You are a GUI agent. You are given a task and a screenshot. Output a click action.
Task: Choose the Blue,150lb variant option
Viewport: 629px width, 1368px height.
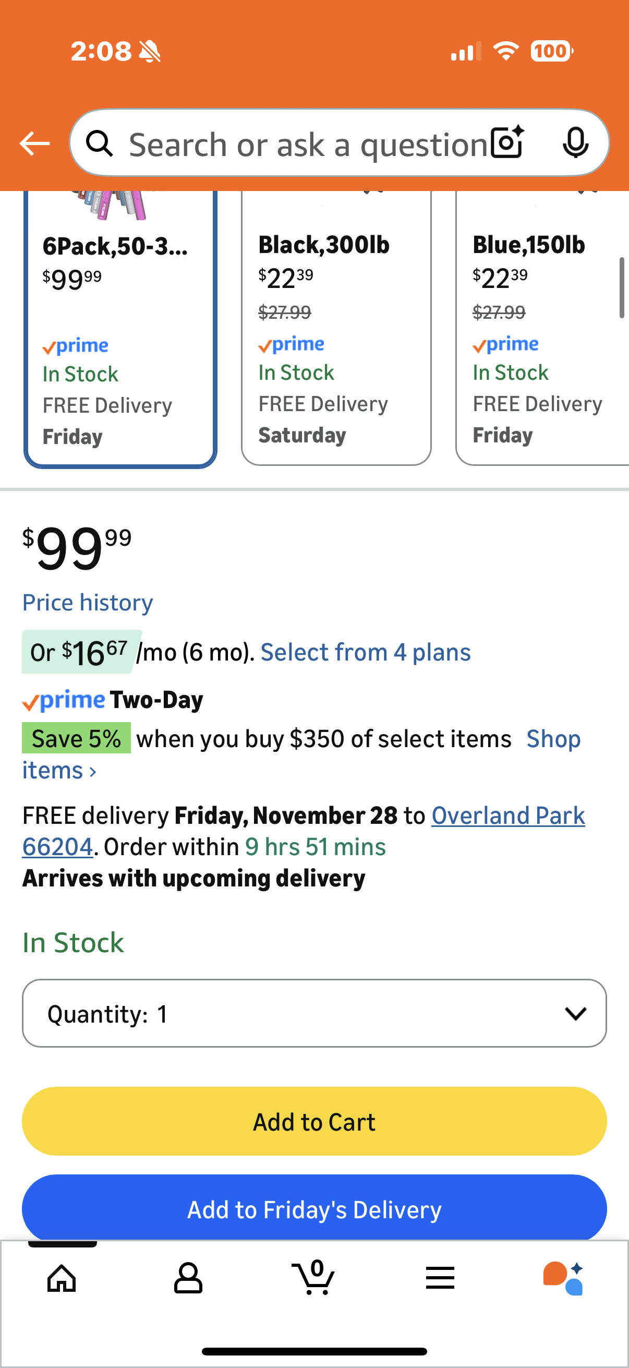click(541, 329)
